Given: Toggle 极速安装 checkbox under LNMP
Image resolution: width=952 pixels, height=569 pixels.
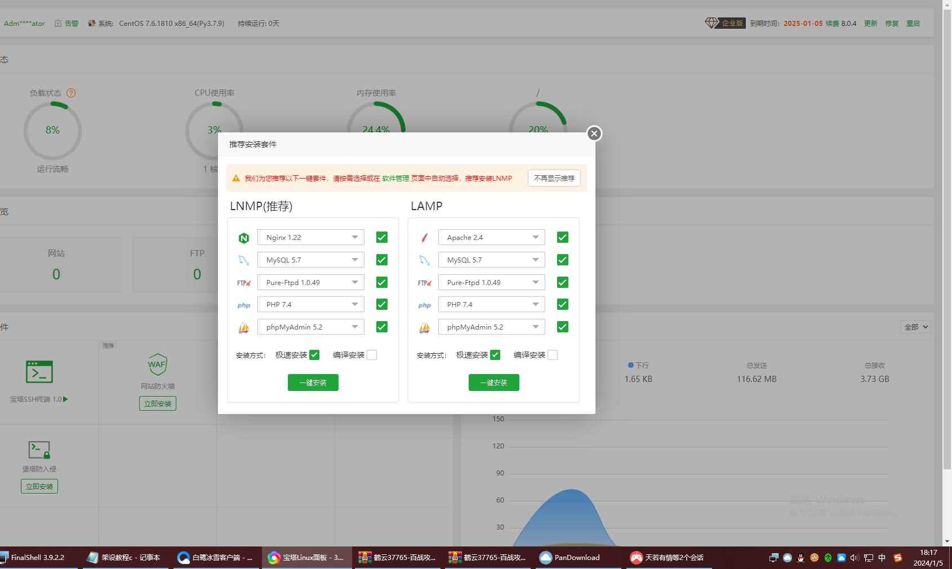Looking at the screenshot, I should 314,355.
